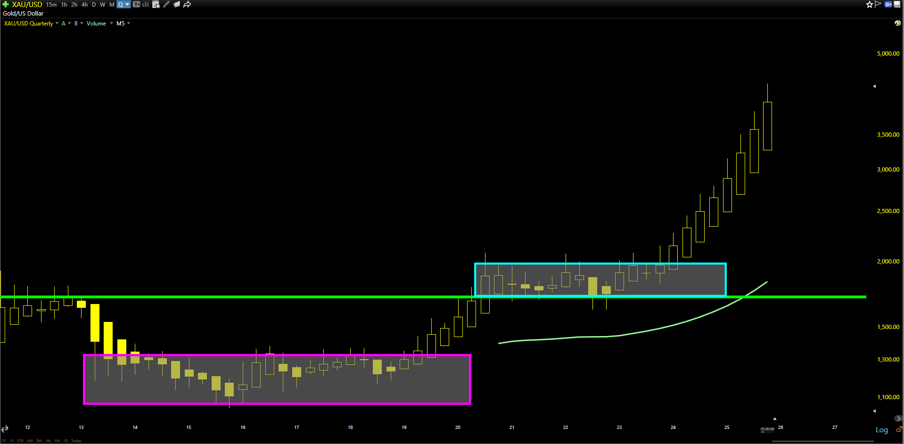Open the color palette settings icon

(897, 23)
